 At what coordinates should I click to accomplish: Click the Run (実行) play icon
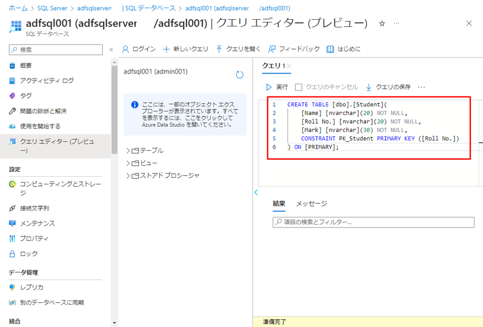[269, 87]
